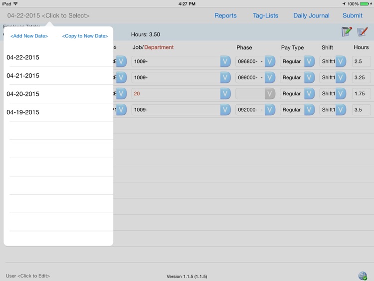Open Job dropdown in the 3.25 hours row

[x=225, y=77]
